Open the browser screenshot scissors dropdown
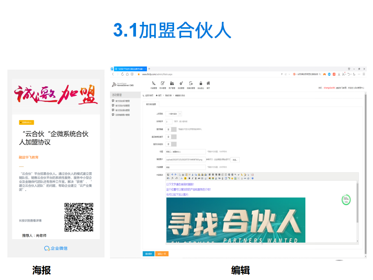 [x=344, y=74]
